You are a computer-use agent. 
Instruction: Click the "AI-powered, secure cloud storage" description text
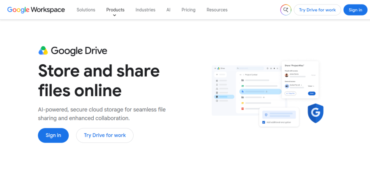pyautogui.click(x=102, y=114)
